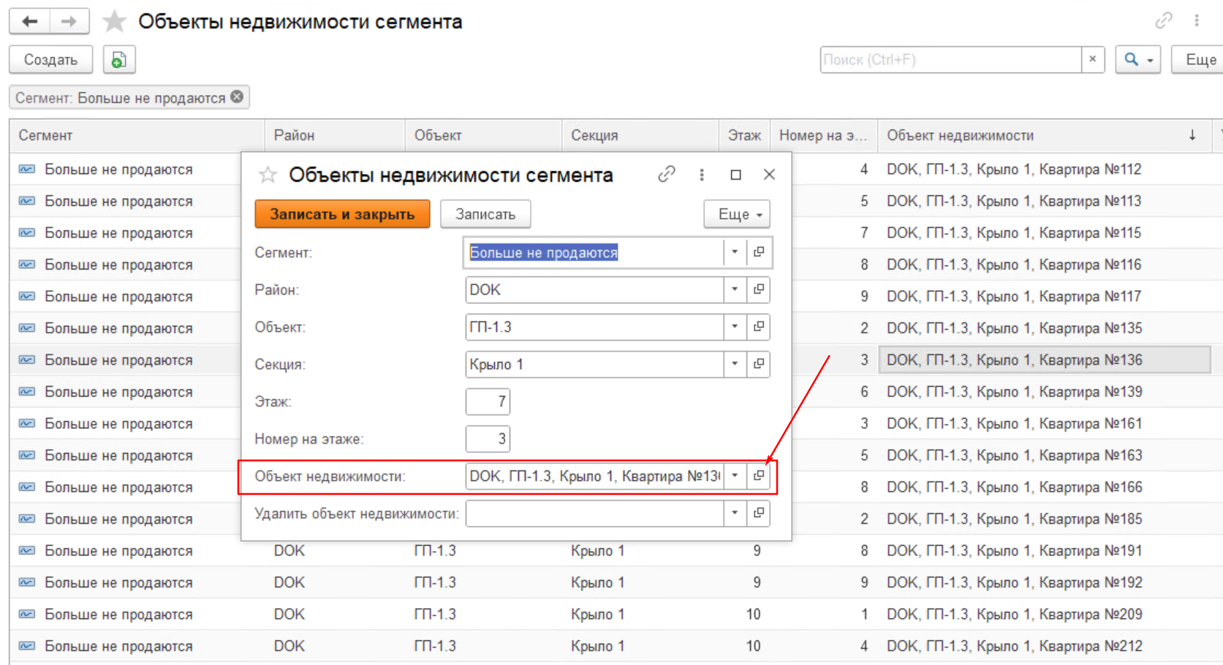This screenshot has height=665, width=1223.
Task: Add main window to favorites star
Action: [114, 22]
